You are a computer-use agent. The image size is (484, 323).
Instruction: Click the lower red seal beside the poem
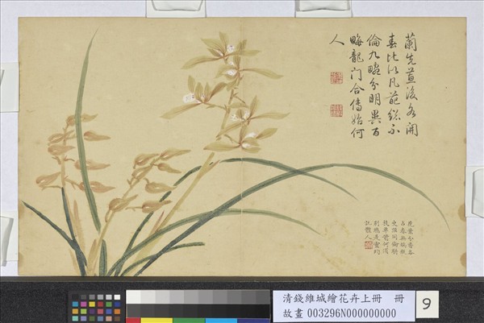336,110
